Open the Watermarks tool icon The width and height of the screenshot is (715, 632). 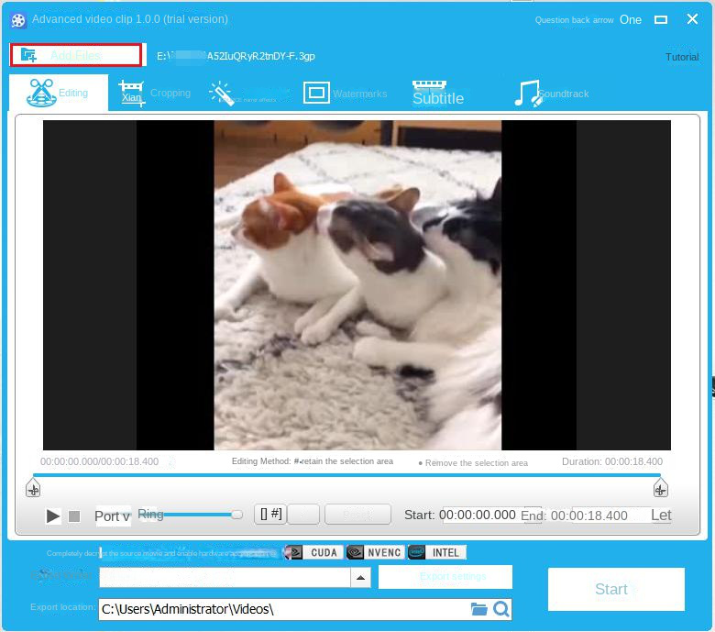(x=316, y=94)
